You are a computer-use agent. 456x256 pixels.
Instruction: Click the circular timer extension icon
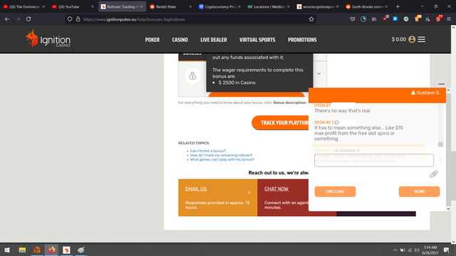click(x=363, y=19)
